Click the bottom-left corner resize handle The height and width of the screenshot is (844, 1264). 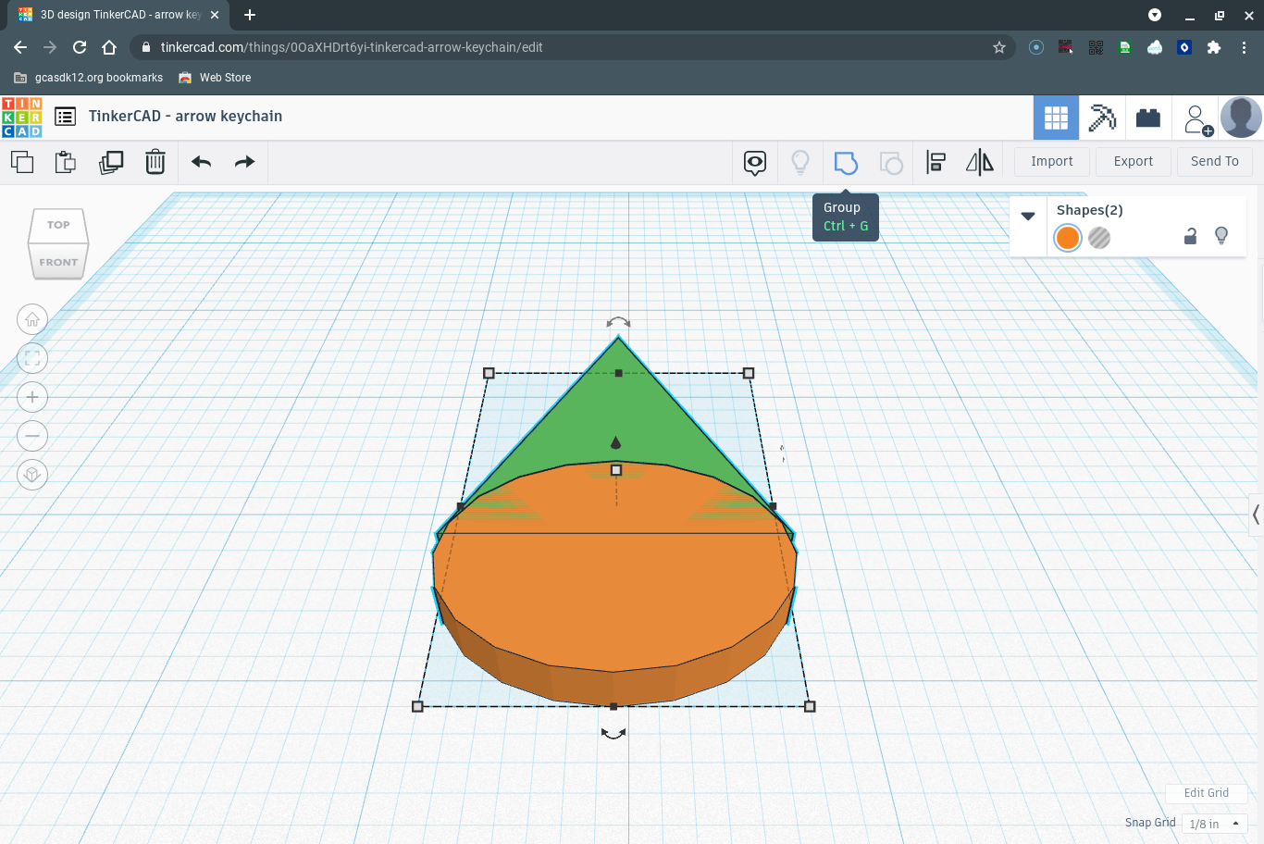(x=417, y=706)
